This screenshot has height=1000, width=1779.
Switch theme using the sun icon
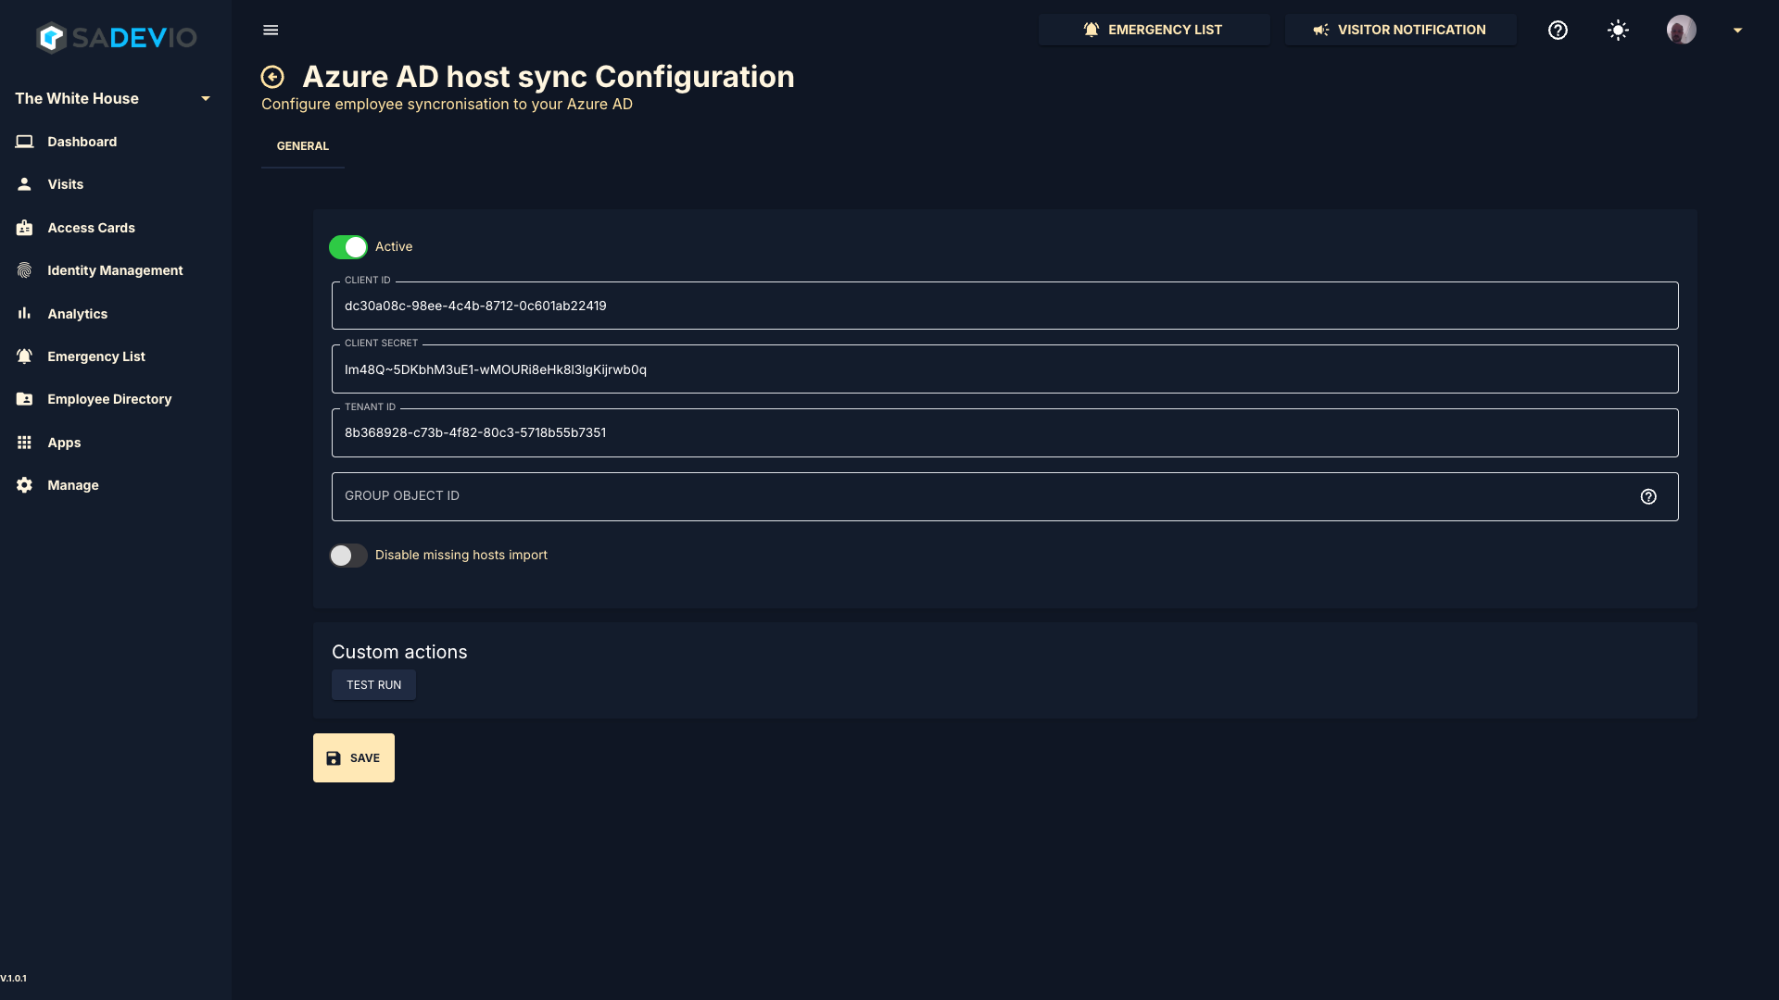[1618, 31]
